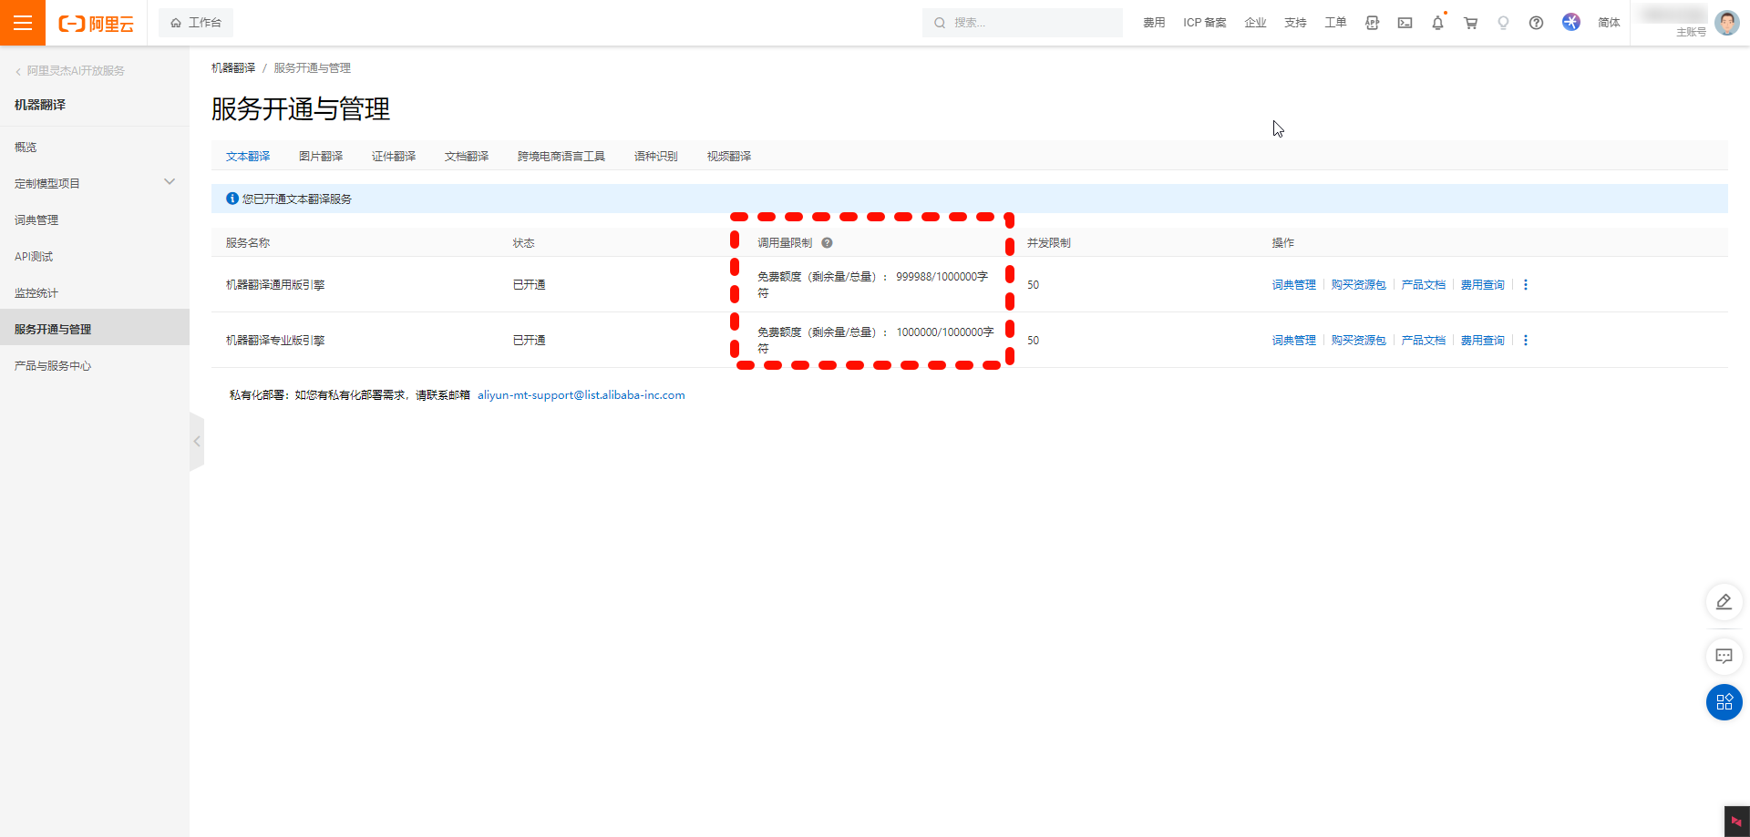Open more actions for 通用版引擎 row

(x=1526, y=285)
